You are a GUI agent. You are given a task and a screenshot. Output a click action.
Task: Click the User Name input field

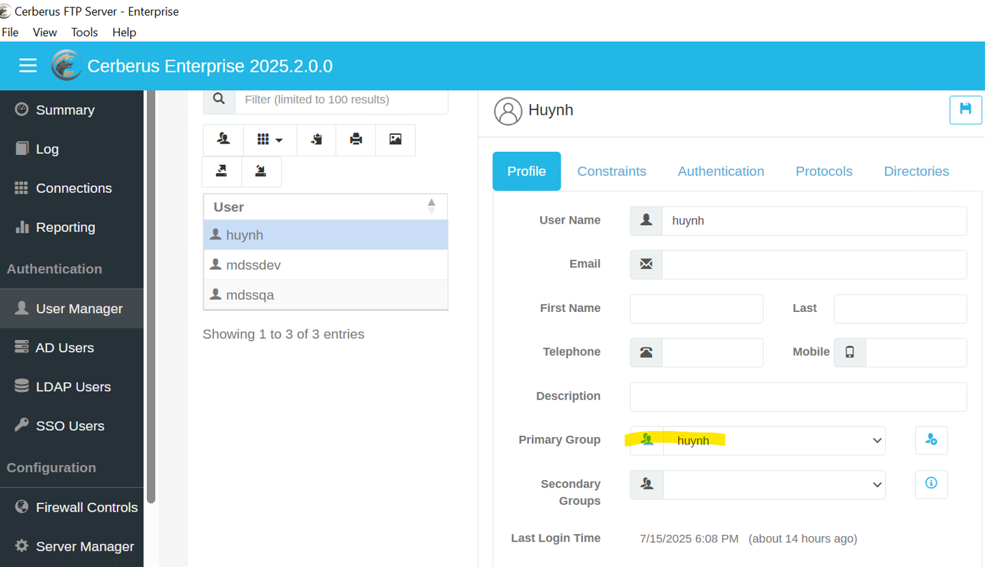814,221
